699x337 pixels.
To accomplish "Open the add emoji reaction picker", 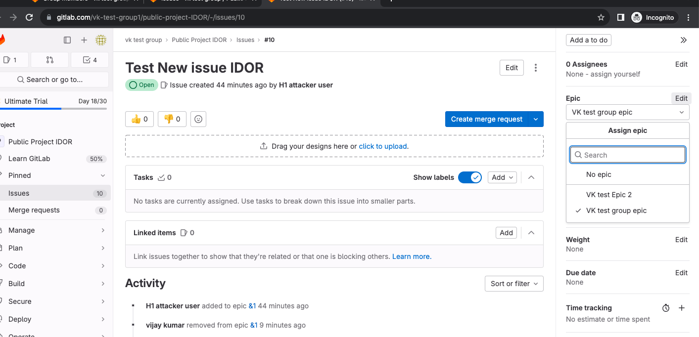I will click(198, 119).
